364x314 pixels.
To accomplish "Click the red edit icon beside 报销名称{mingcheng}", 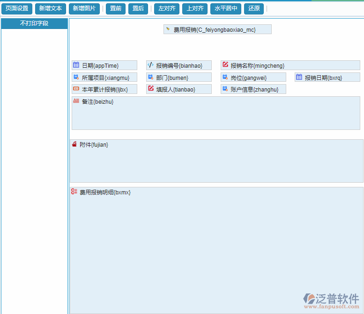I will [x=225, y=65].
